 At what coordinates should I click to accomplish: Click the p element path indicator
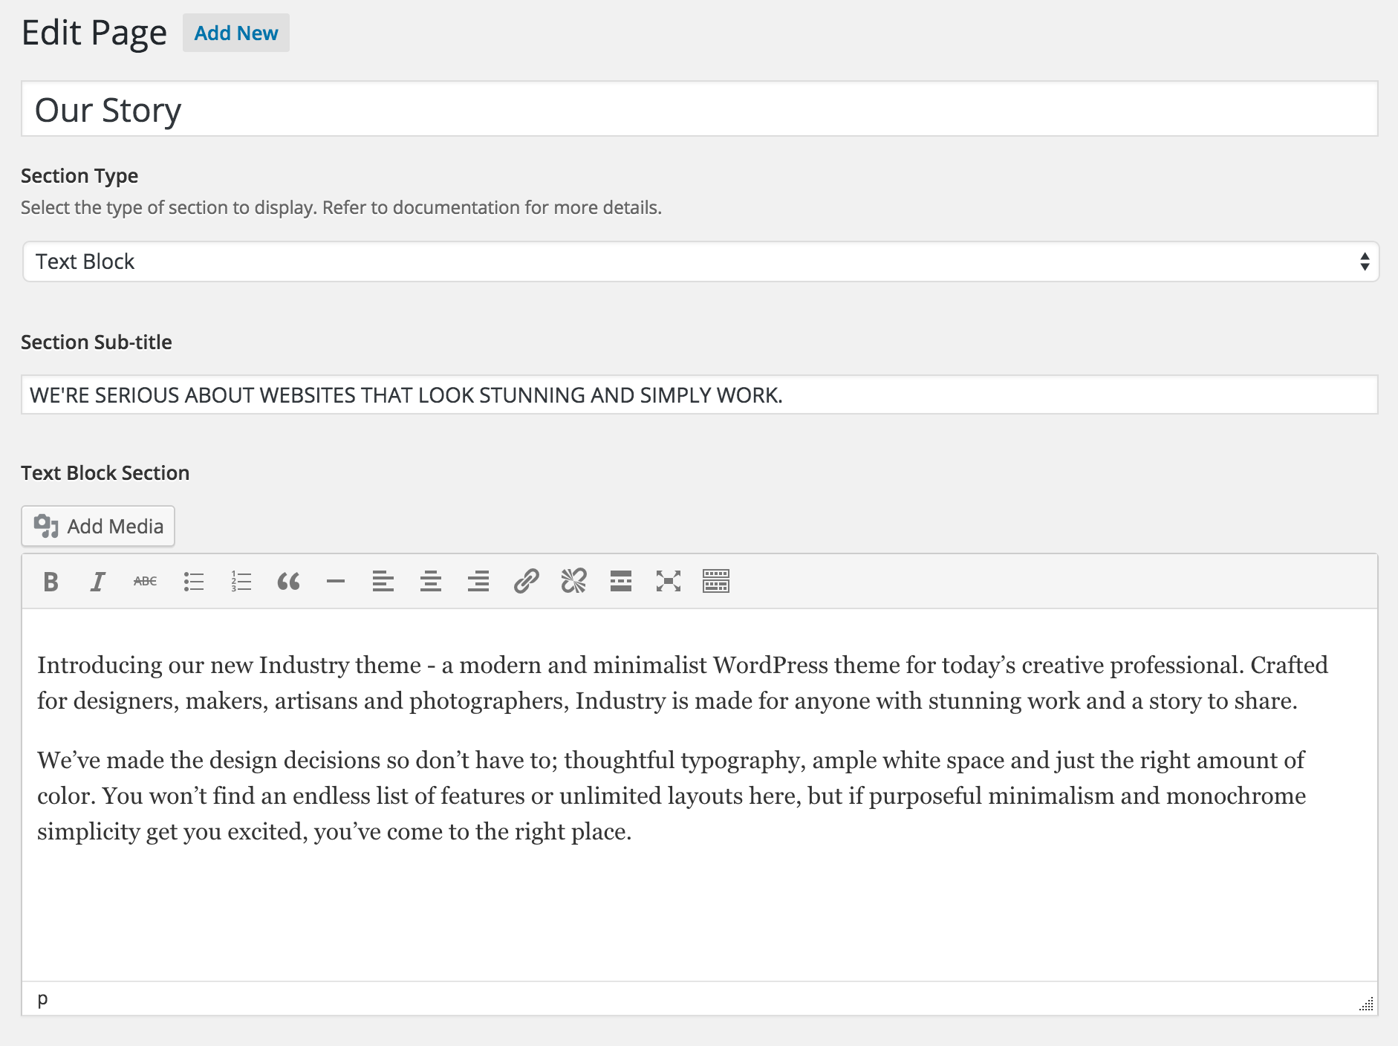[42, 998]
